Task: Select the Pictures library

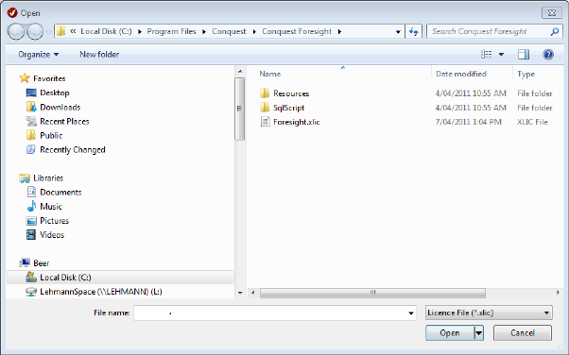Action: point(54,221)
